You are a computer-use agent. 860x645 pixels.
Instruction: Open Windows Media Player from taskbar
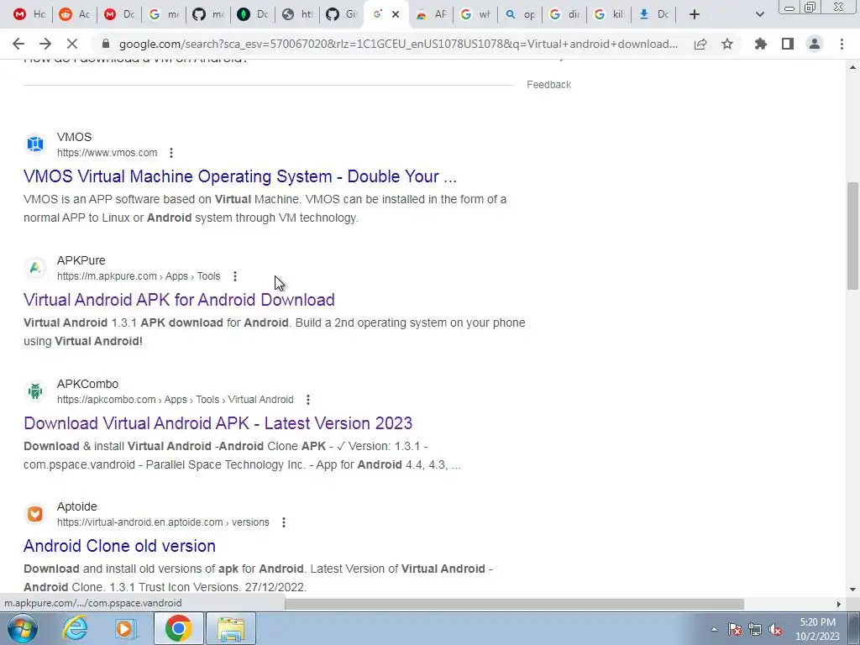[126, 628]
